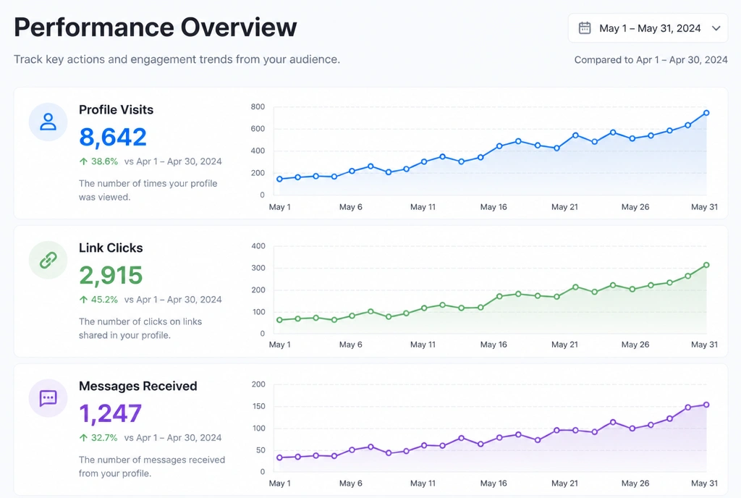
Task: Click the Link Clicks card title
Action: pyautogui.click(x=111, y=248)
